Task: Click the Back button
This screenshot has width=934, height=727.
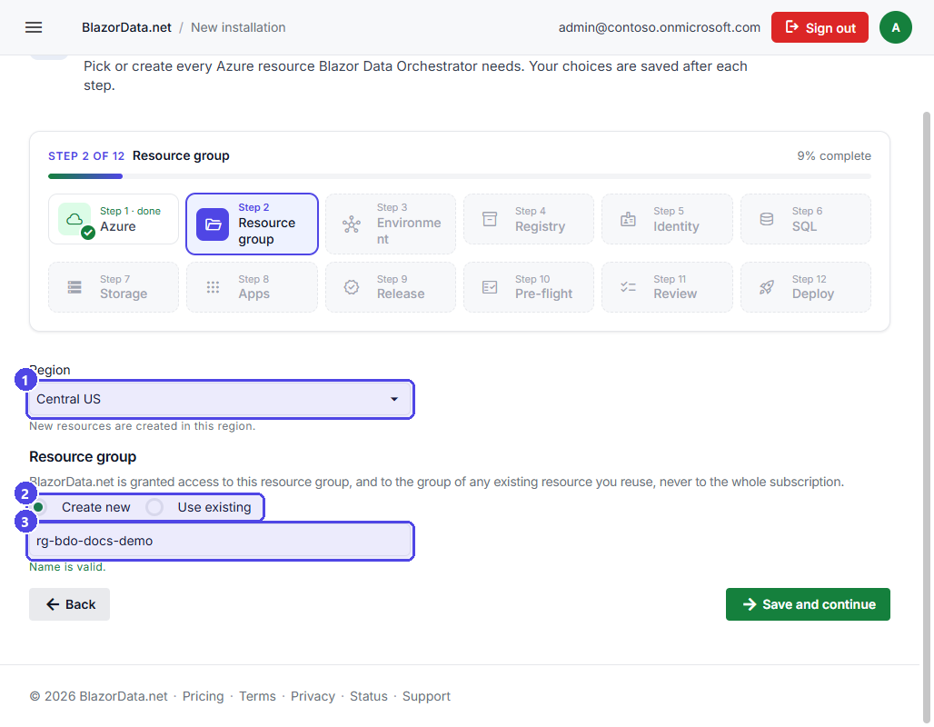Action: (69, 604)
